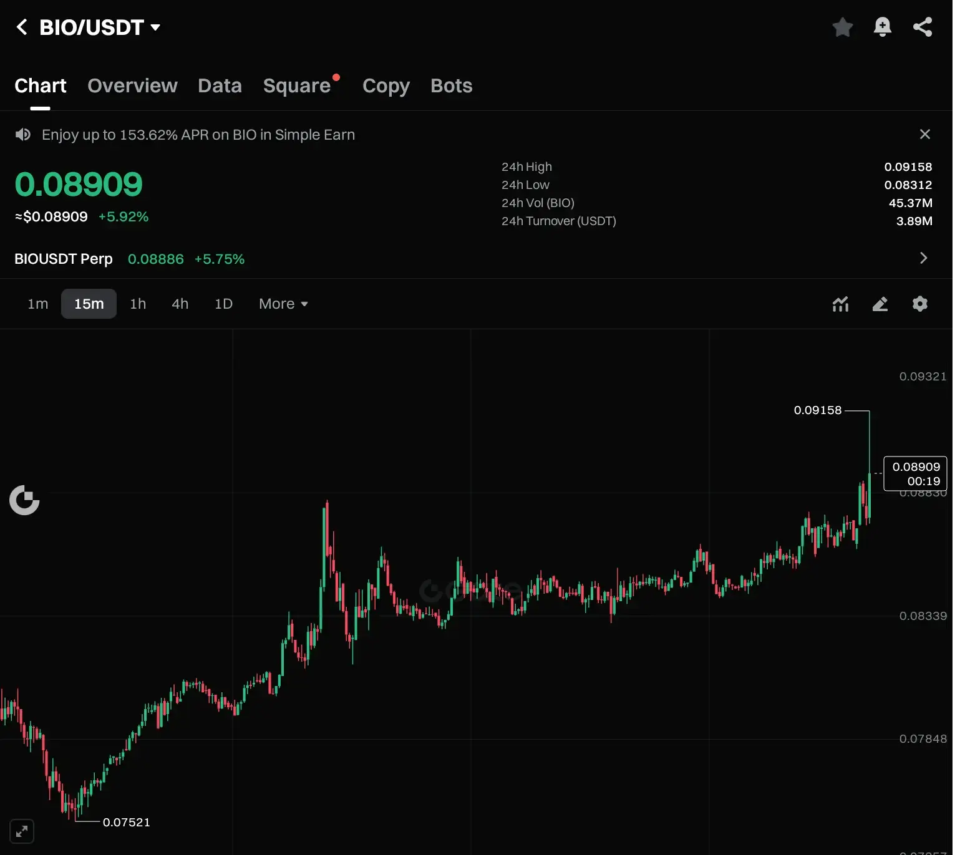Screen dimensions: 965x855
Task: Open the drawing tools pencil icon
Action: [880, 304]
